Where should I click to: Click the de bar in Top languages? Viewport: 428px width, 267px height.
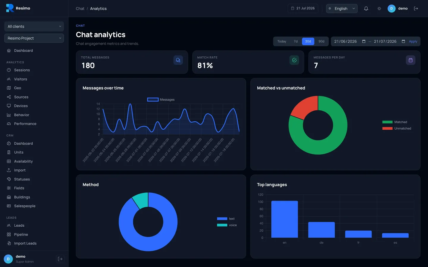pyautogui.click(x=321, y=230)
